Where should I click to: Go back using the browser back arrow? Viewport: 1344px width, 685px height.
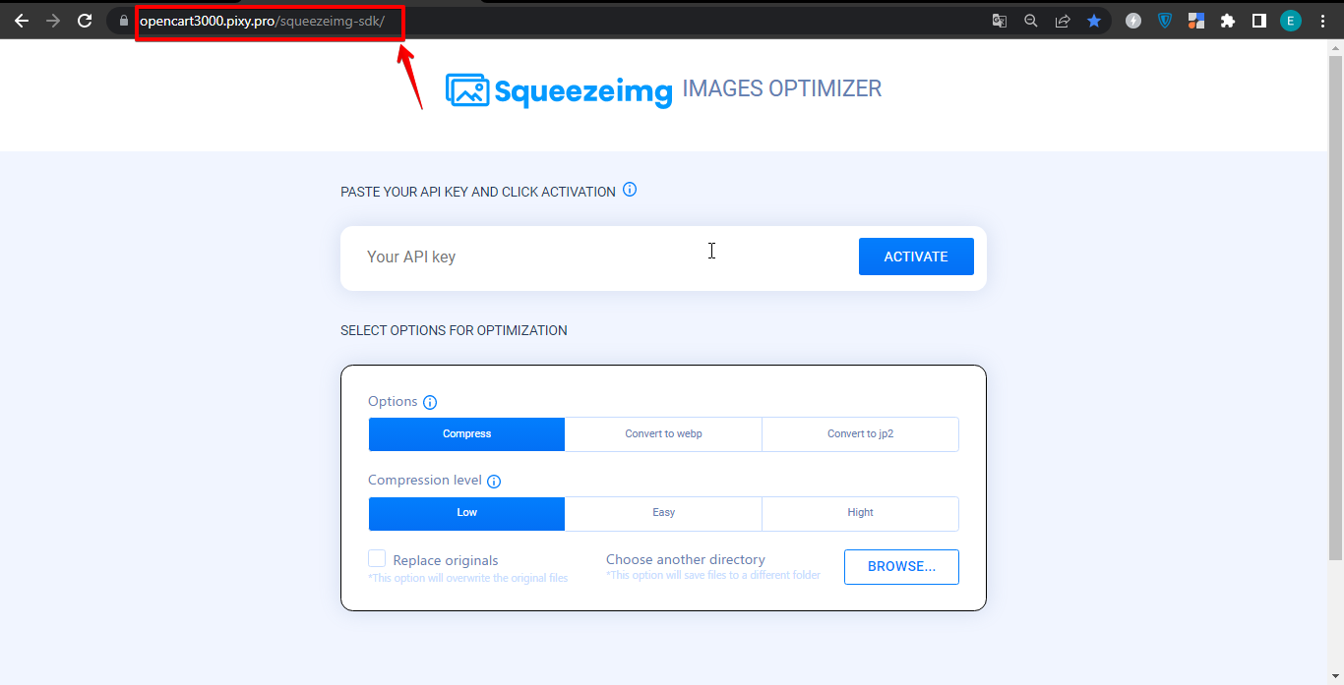(x=22, y=20)
